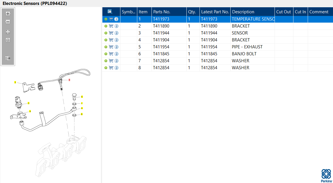Click the single square view icon
Screen dimensions: 333x183
pyautogui.click(x=8, y=40)
